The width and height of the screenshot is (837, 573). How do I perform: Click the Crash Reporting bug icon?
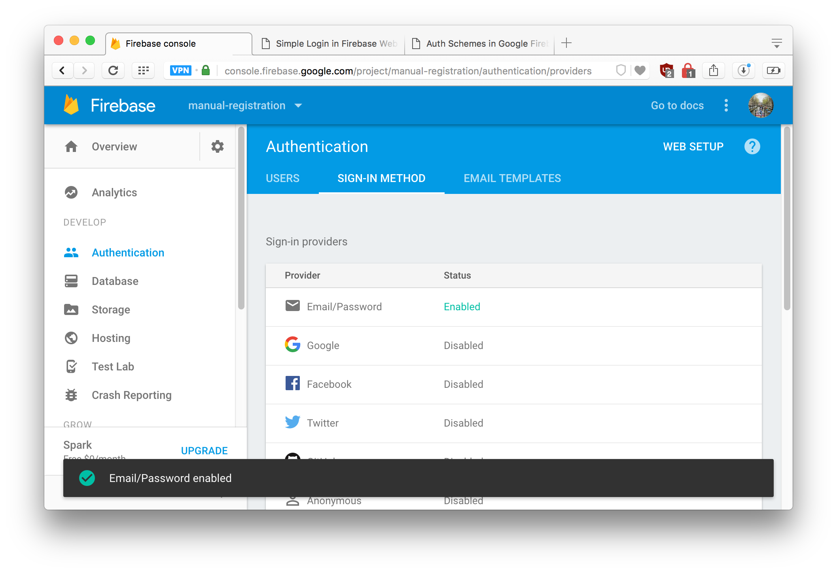(x=71, y=395)
